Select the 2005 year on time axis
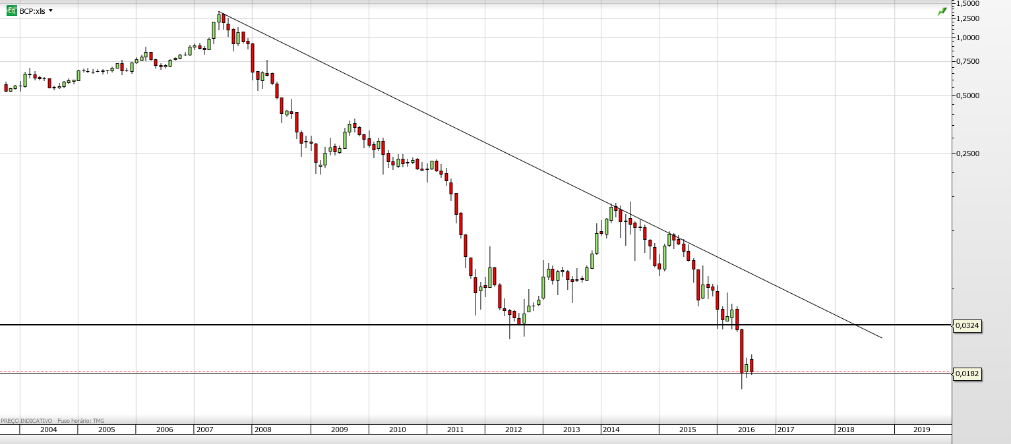The height and width of the screenshot is (444, 1011). (106, 430)
